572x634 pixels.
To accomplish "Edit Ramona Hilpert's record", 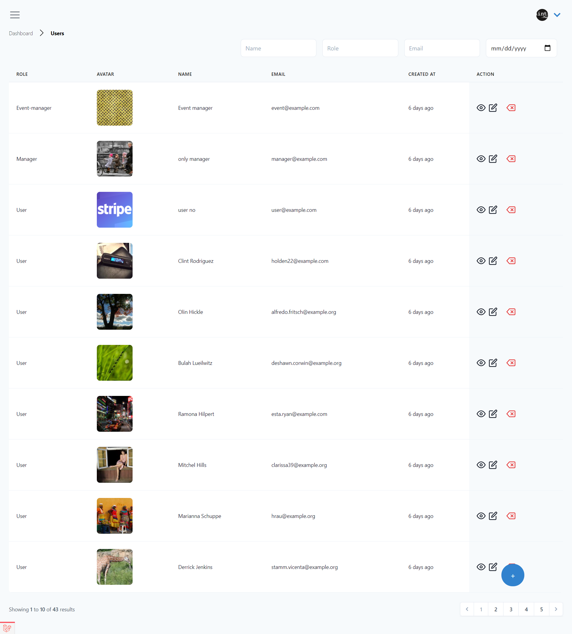I will click(x=493, y=414).
